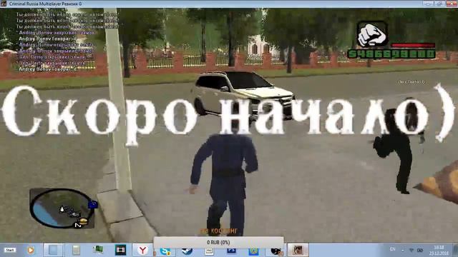The width and height of the screenshot is (458, 257).
Task: Click the network icon in system tray
Action: 411,251
